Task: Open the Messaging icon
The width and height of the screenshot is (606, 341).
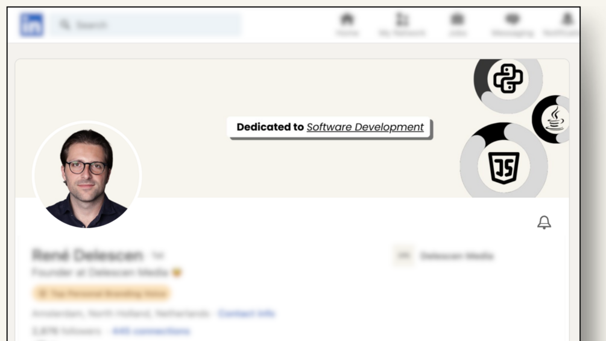Action: point(513,19)
